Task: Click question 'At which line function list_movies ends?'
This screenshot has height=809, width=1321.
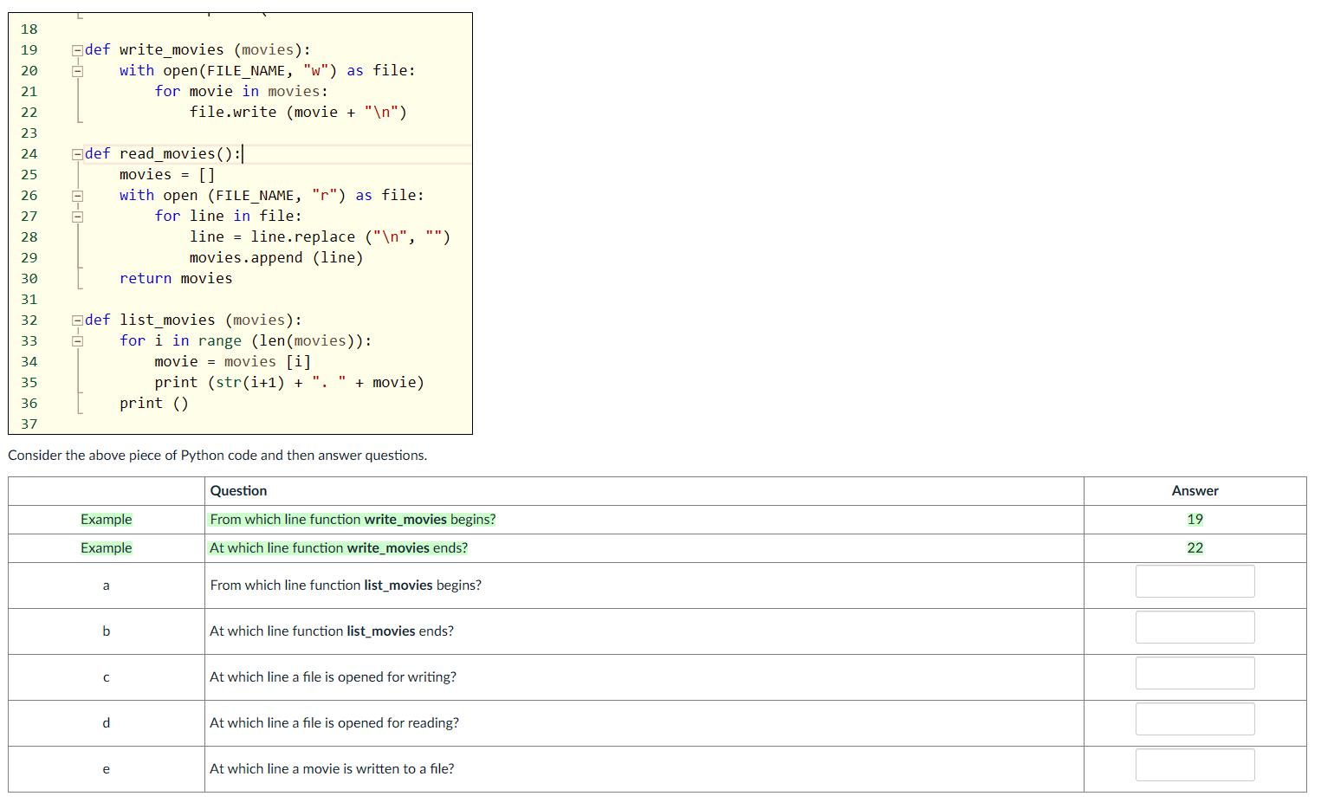Action: pyautogui.click(x=332, y=631)
